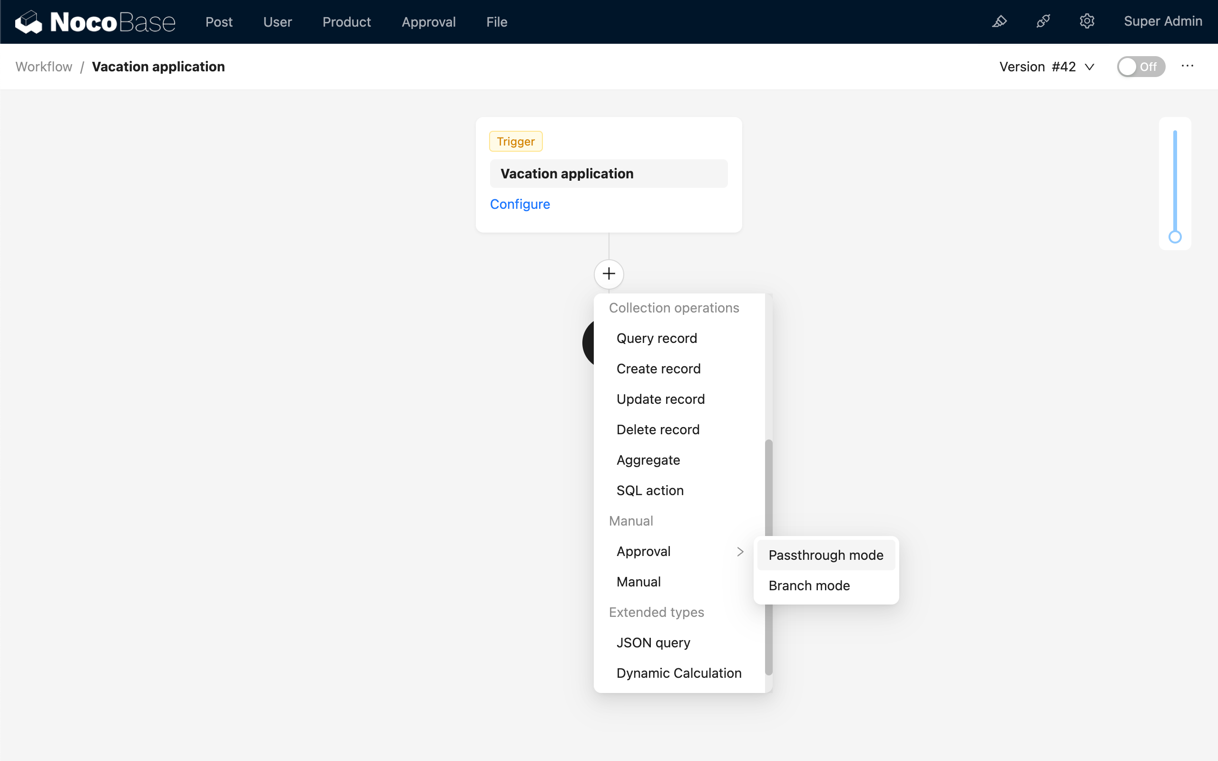This screenshot has width=1218, height=761.
Task: Open the settings gear icon
Action: coord(1088,22)
